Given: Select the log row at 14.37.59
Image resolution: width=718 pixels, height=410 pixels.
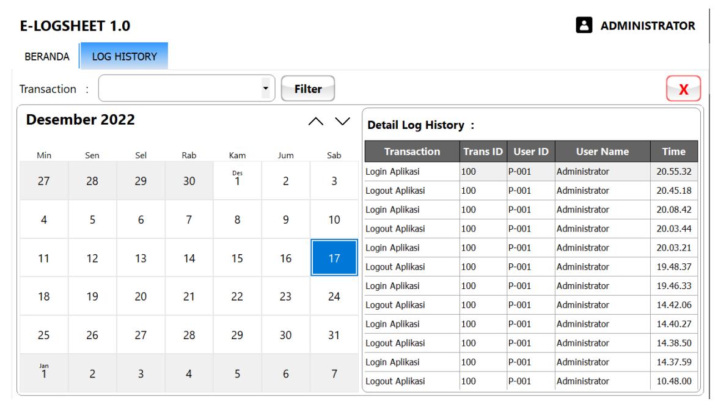Looking at the screenshot, I should [x=531, y=362].
